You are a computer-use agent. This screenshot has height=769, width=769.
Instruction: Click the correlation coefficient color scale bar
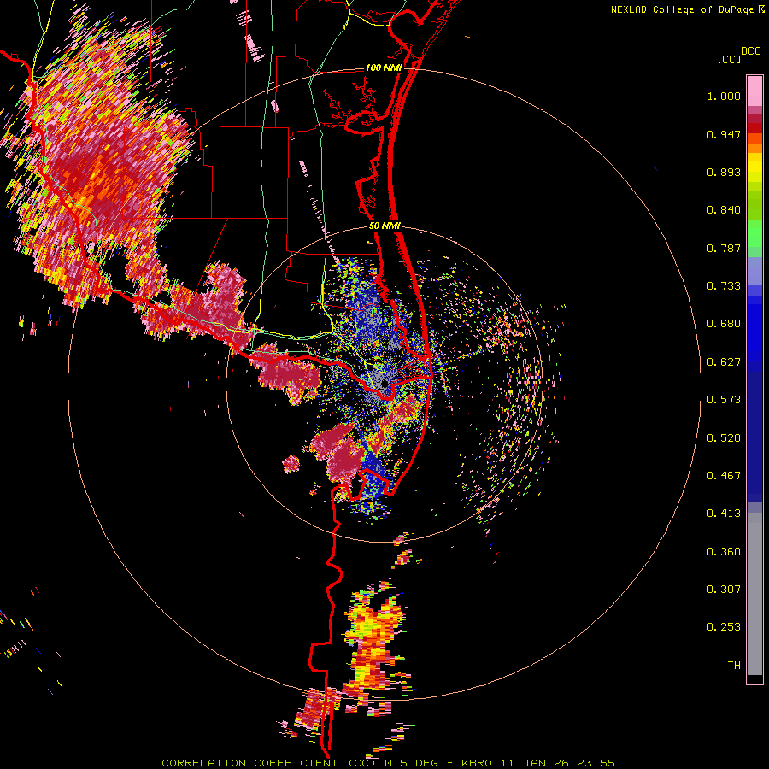(x=754, y=379)
